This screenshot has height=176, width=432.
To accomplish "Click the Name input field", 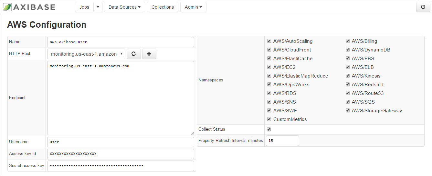I will pyautogui.click(x=121, y=42).
